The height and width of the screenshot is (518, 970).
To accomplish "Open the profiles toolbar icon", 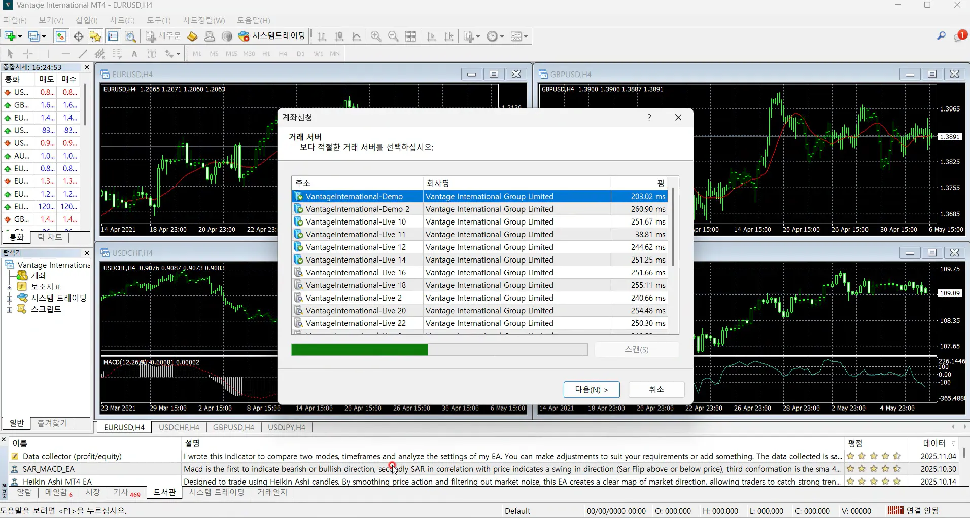I will pos(33,36).
